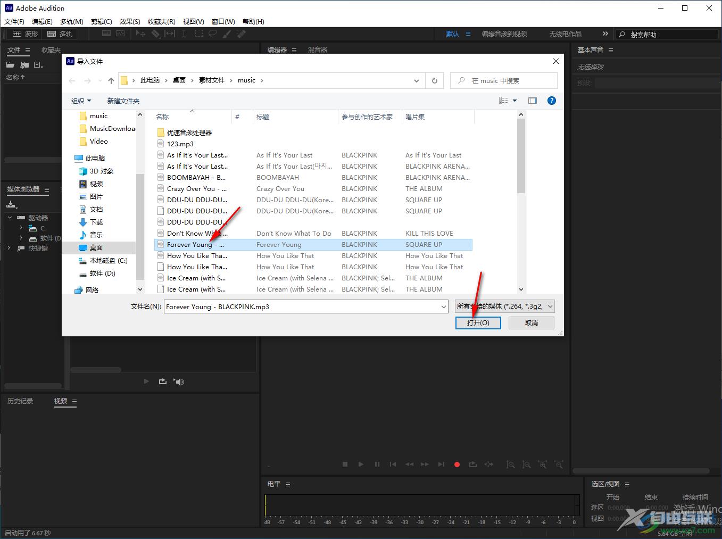
Task: Click the red Record button
Action: click(457, 465)
